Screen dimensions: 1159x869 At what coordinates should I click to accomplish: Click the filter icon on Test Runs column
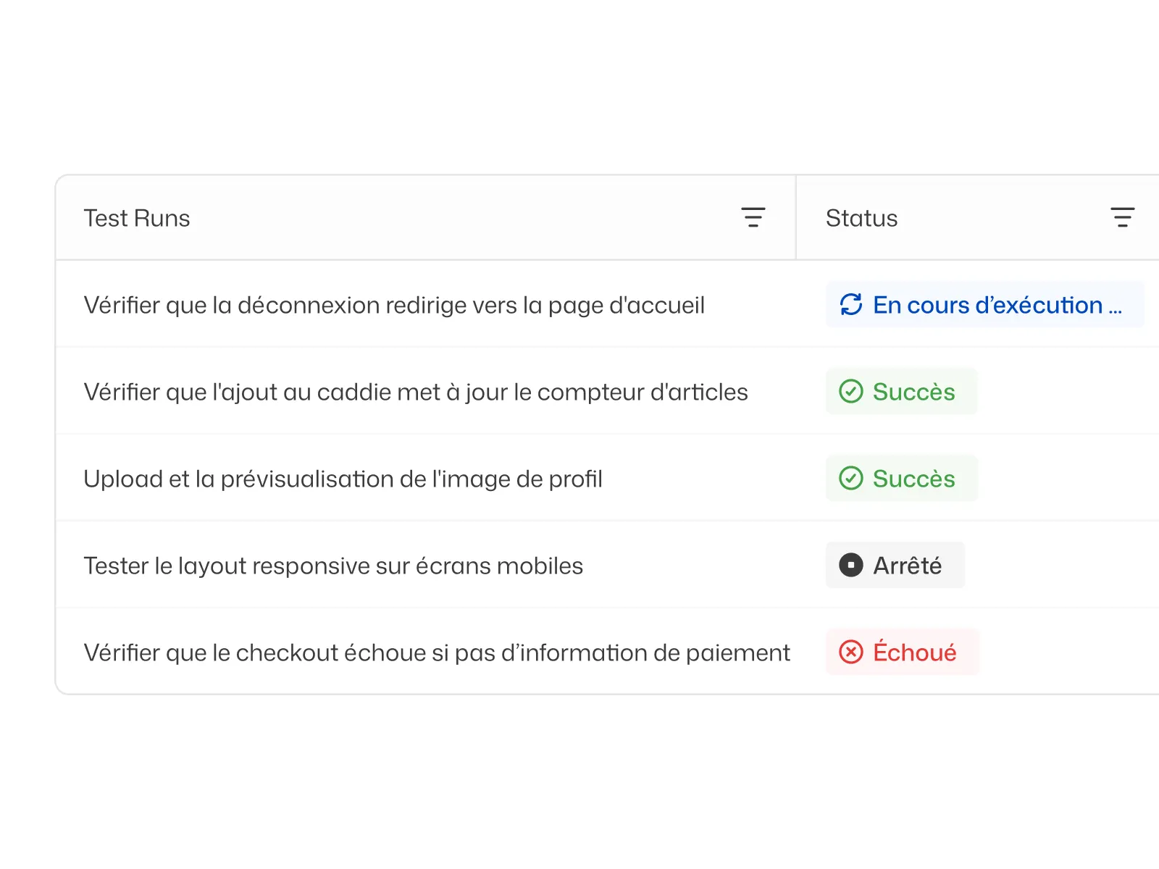(753, 217)
